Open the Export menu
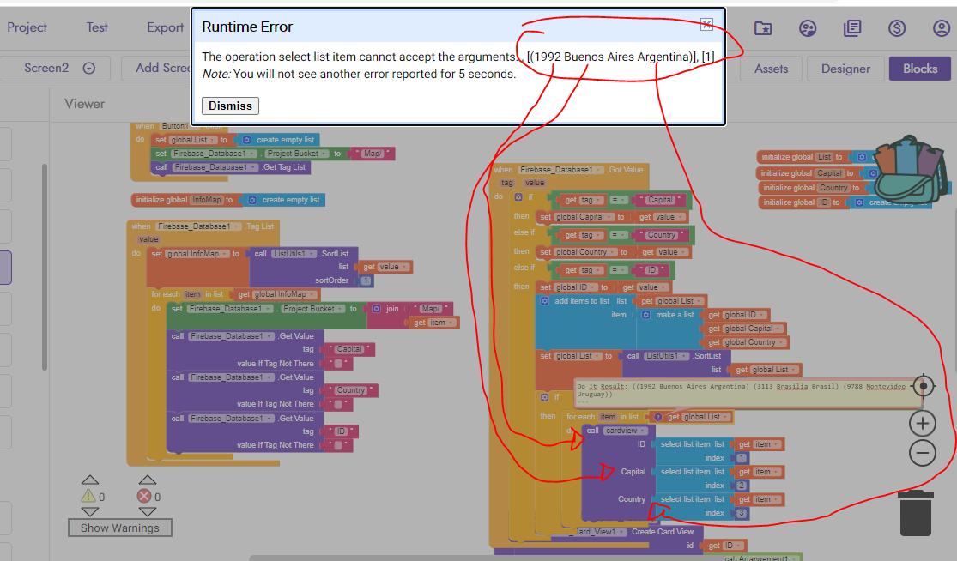The width and height of the screenshot is (957, 561). click(165, 27)
